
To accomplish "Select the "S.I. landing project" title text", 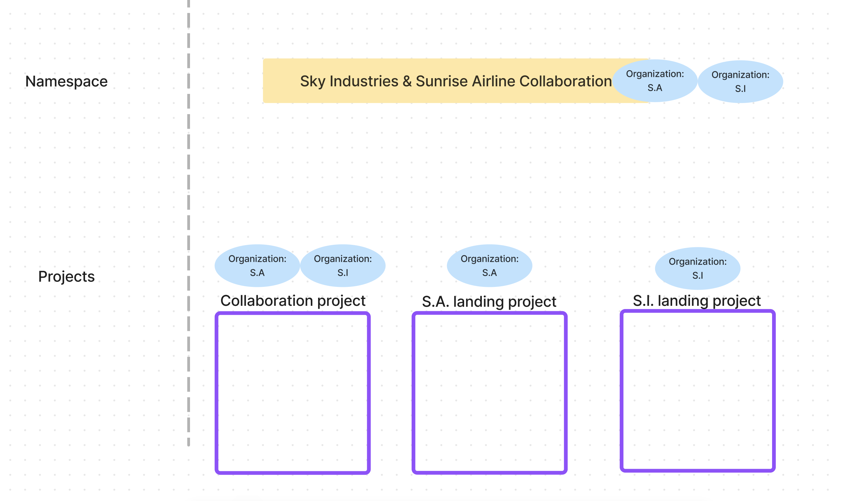I will pos(697,301).
